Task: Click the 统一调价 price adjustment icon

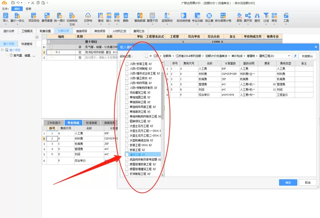Action: (x=59, y=16)
